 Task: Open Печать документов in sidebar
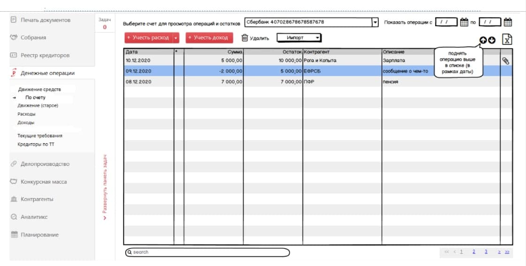pyautogui.click(x=45, y=20)
